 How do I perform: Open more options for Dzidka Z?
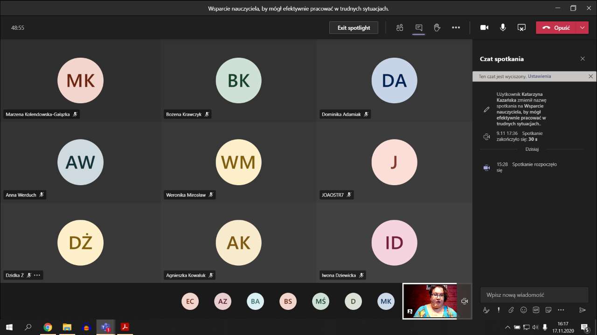(x=37, y=275)
